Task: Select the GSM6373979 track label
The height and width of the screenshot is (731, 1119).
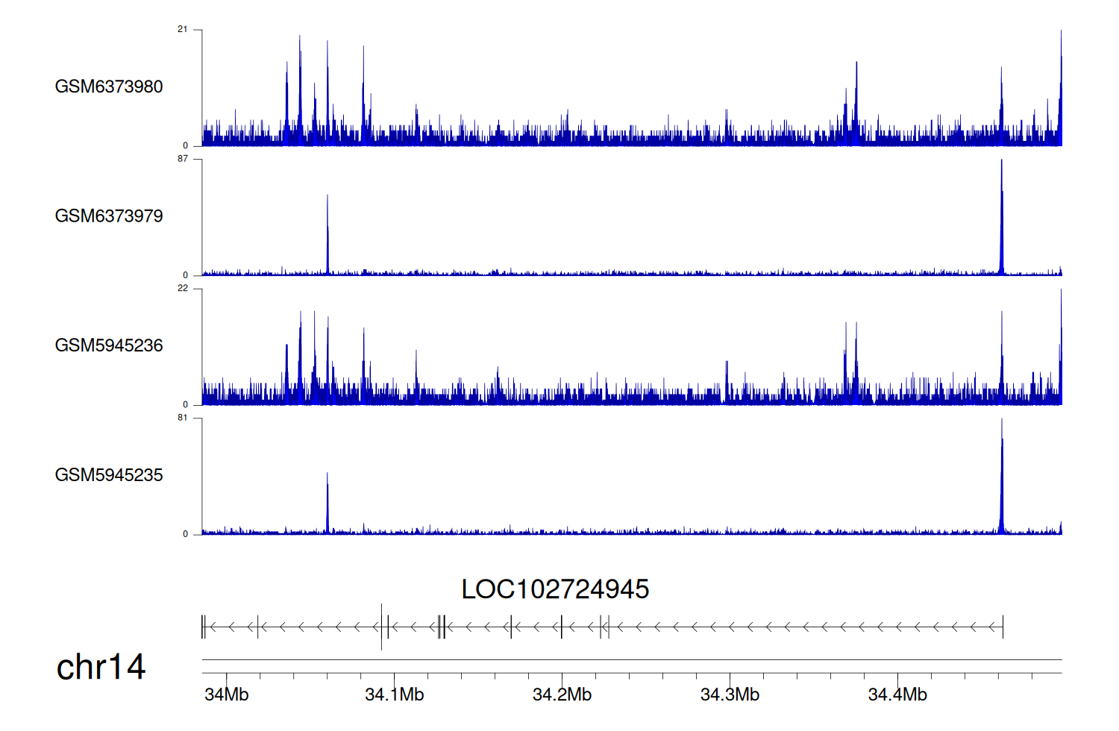Action: pos(109,216)
